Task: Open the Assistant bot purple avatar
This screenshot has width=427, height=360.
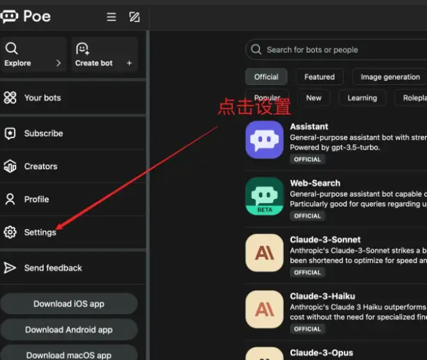Action: pyautogui.click(x=264, y=140)
